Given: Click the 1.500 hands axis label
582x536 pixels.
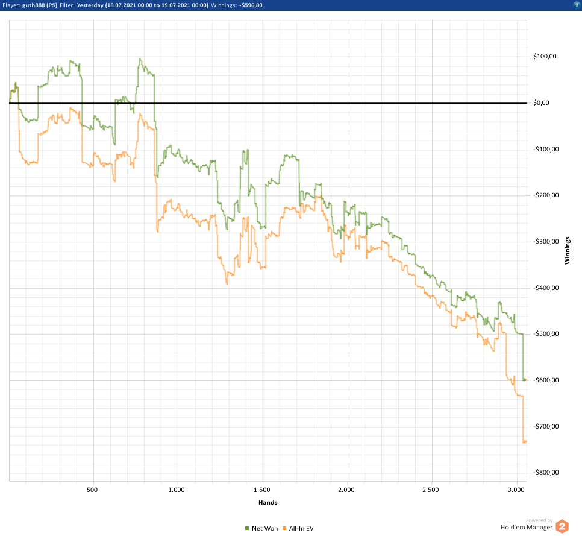Looking at the screenshot, I should pyautogui.click(x=262, y=490).
